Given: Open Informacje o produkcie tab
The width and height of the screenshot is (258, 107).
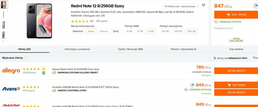Looking at the screenshot, I should pyautogui.click(x=77, y=49).
